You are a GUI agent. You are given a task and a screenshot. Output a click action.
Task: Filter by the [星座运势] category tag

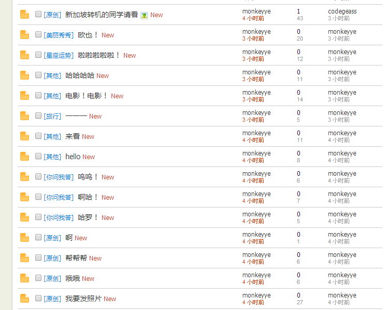click(59, 56)
